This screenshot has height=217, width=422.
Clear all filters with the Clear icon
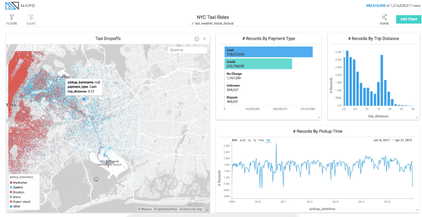tap(31, 18)
